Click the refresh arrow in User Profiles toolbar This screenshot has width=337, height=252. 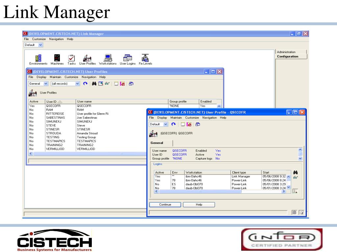(85, 84)
